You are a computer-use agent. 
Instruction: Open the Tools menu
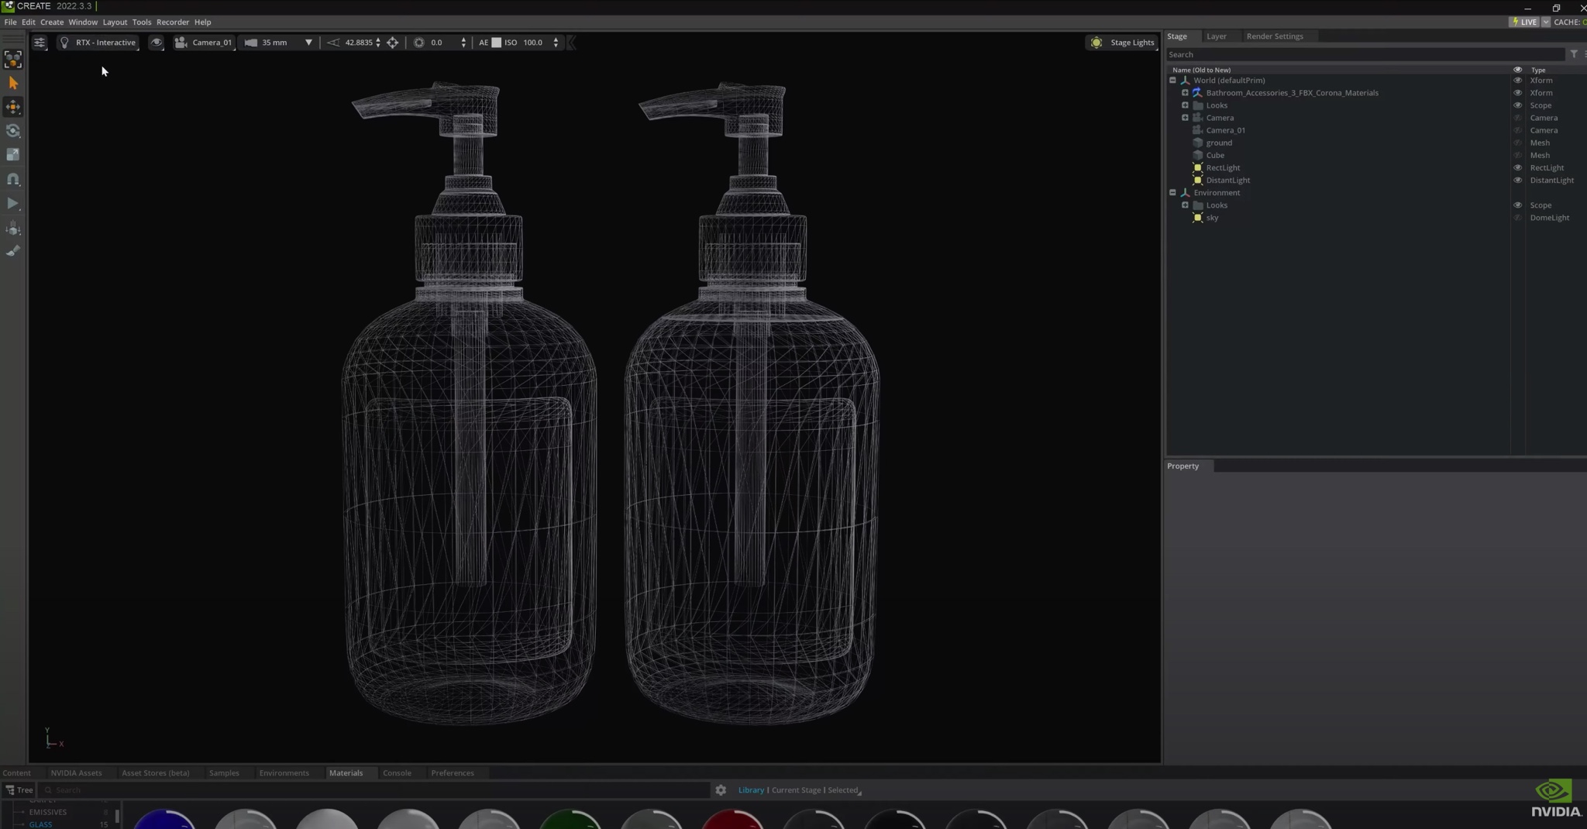(141, 22)
